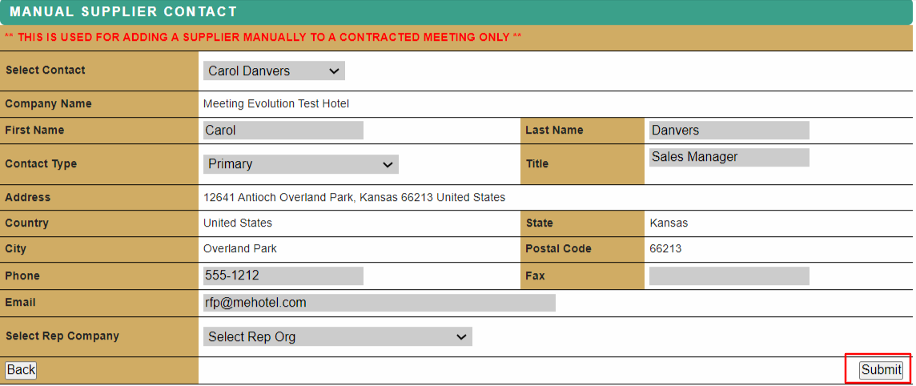The width and height of the screenshot is (916, 386).
Task: Click the Select Rep Company label
Action: coord(62,336)
